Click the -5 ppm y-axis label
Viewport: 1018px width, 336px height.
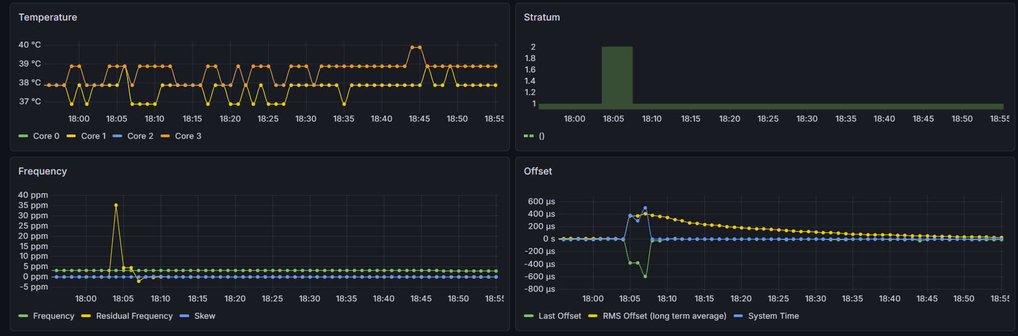coord(34,287)
